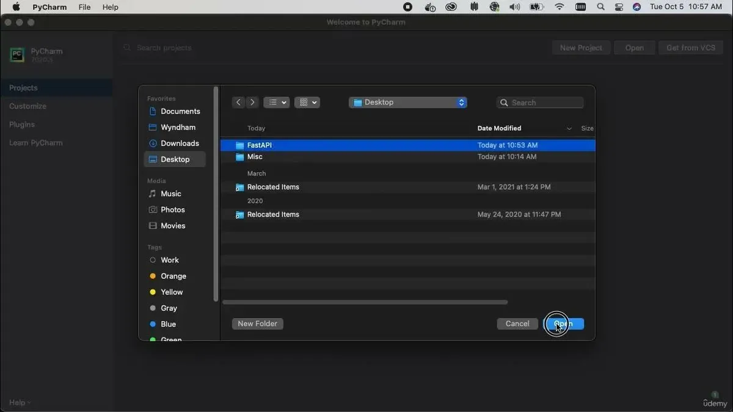
Task: Click the Open button in file dialog
Action: [564, 323]
